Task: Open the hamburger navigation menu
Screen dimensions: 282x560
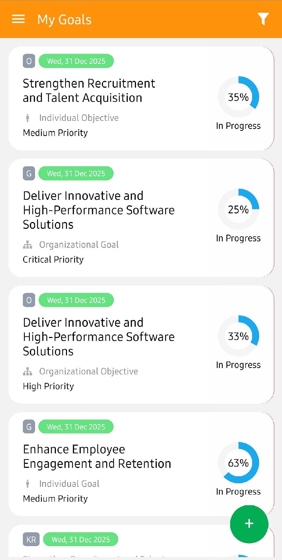Action: 18,19
